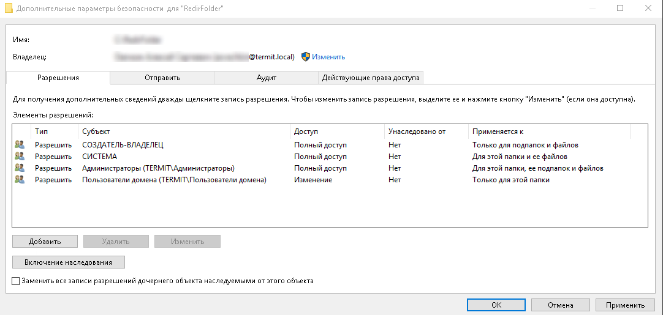Select the СИСТЕМА permission entry

(x=330, y=156)
